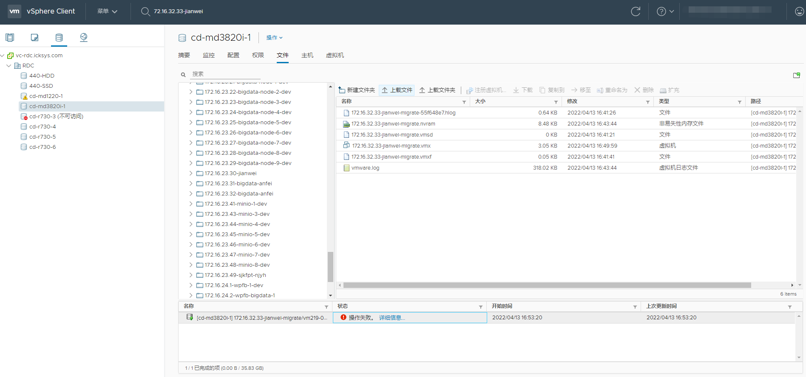Open the 操作 actions dropdown
The width and height of the screenshot is (806, 377).
[275, 38]
